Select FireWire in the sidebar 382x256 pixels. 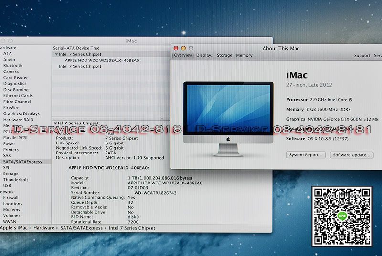11,107
